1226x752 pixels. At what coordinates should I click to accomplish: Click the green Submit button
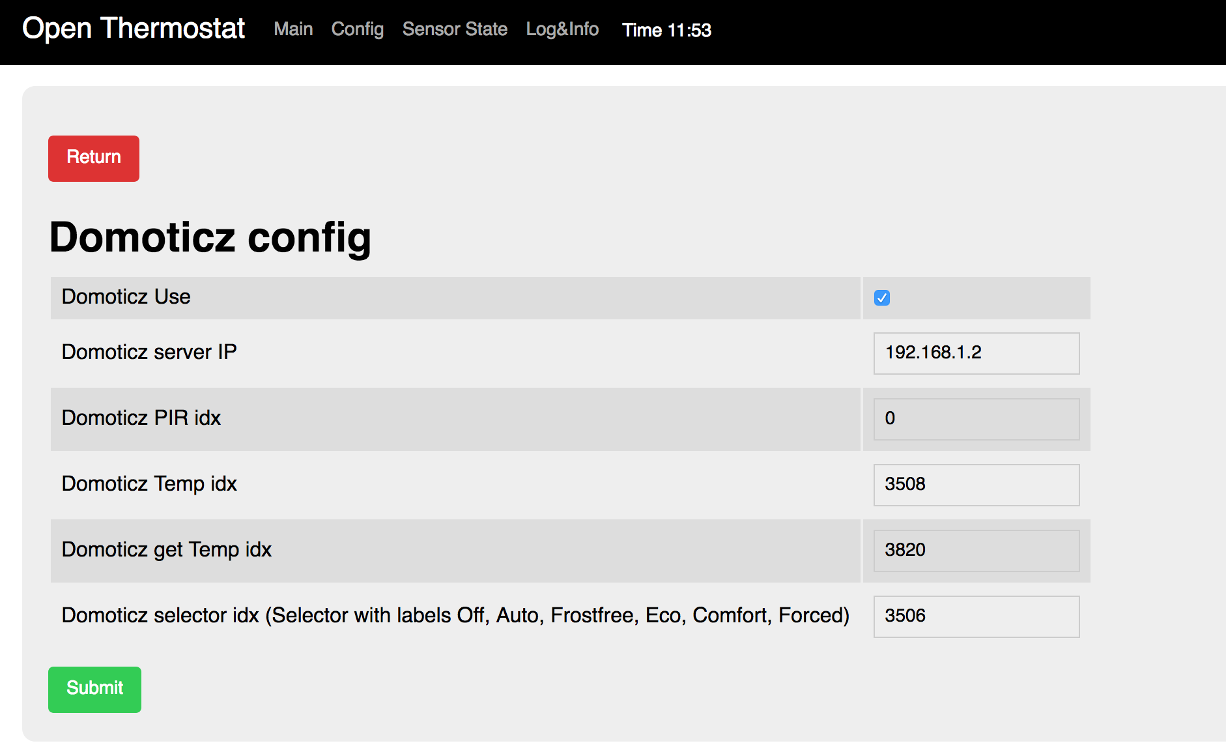tap(94, 689)
